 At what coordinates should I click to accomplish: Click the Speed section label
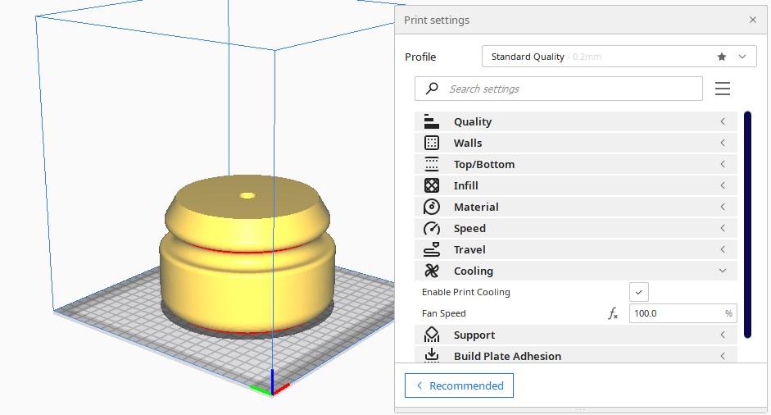pyautogui.click(x=469, y=229)
